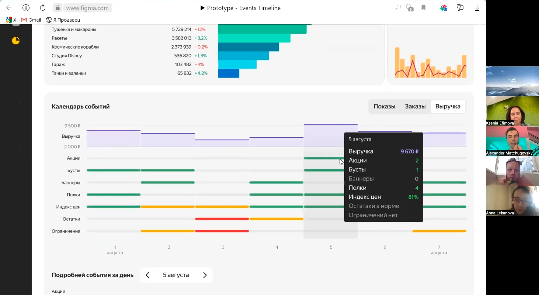Viewport: 539px width, 295px height.
Task: Click the Календарь событий heading
Action: (81, 107)
